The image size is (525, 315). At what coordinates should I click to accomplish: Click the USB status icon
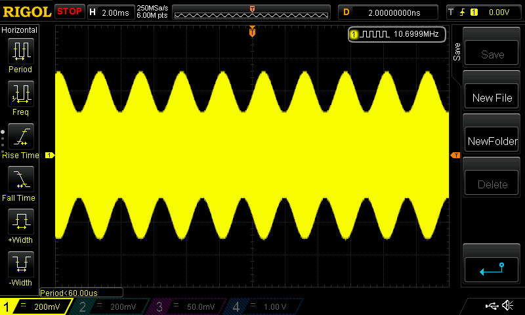pyautogui.click(x=491, y=306)
